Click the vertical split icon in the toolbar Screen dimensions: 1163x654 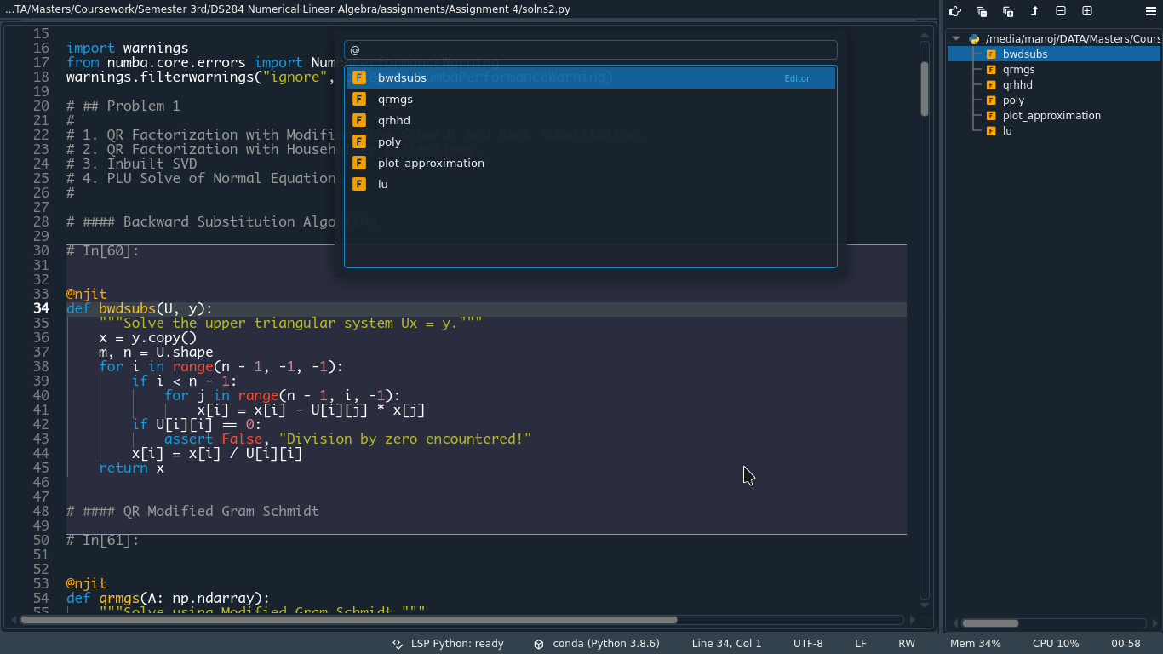click(x=1086, y=11)
